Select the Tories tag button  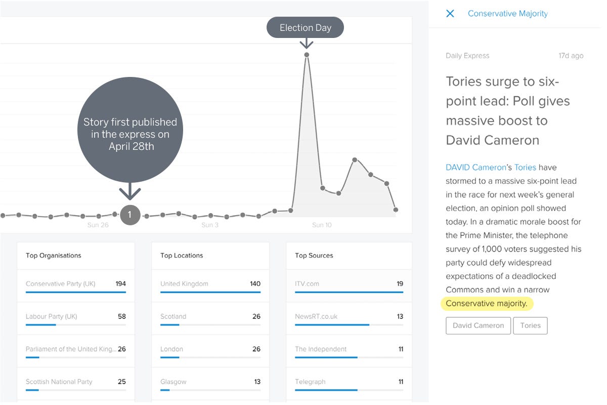point(530,326)
